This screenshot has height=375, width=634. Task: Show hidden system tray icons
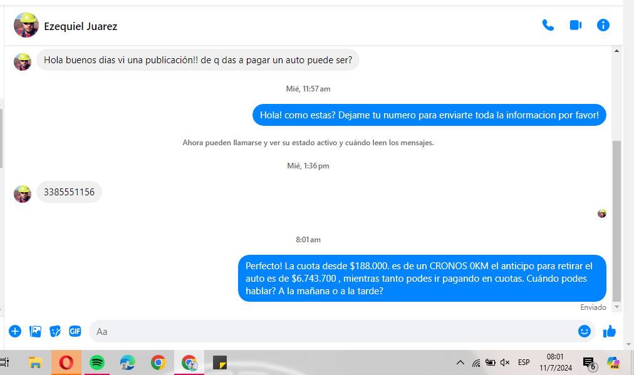(460, 362)
